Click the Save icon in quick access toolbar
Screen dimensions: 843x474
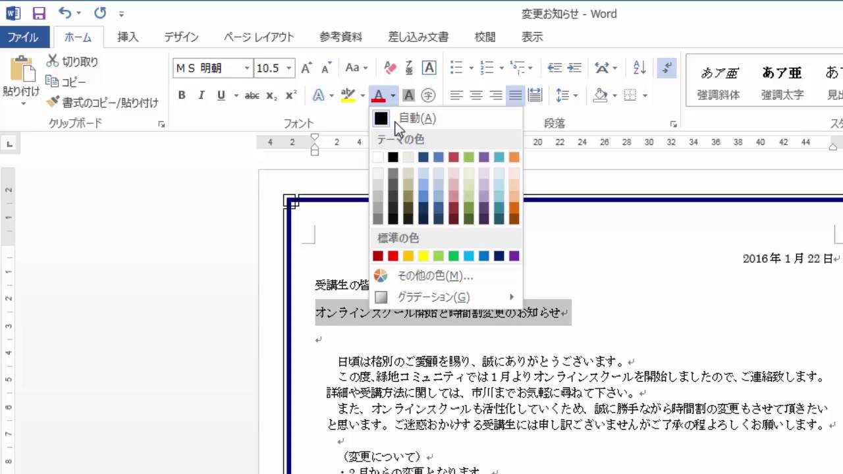(x=39, y=13)
